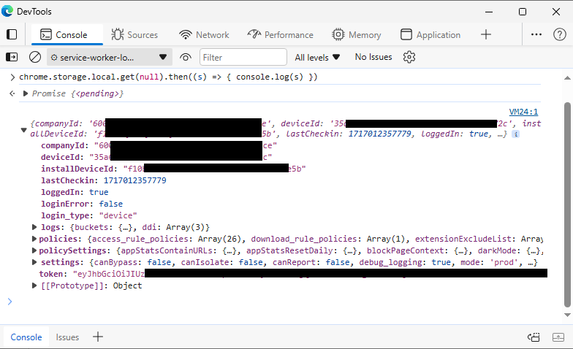Viewport: 573px width, 349px height.
Task: Select the Console drawer tab
Action: tap(26, 337)
